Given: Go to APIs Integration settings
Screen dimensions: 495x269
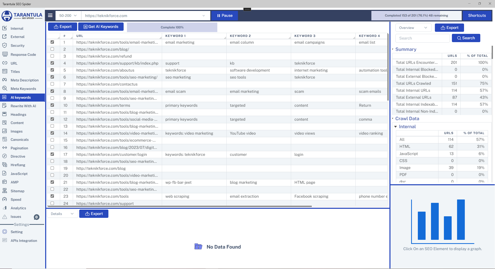Looking at the screenshot, I should 24,241.
